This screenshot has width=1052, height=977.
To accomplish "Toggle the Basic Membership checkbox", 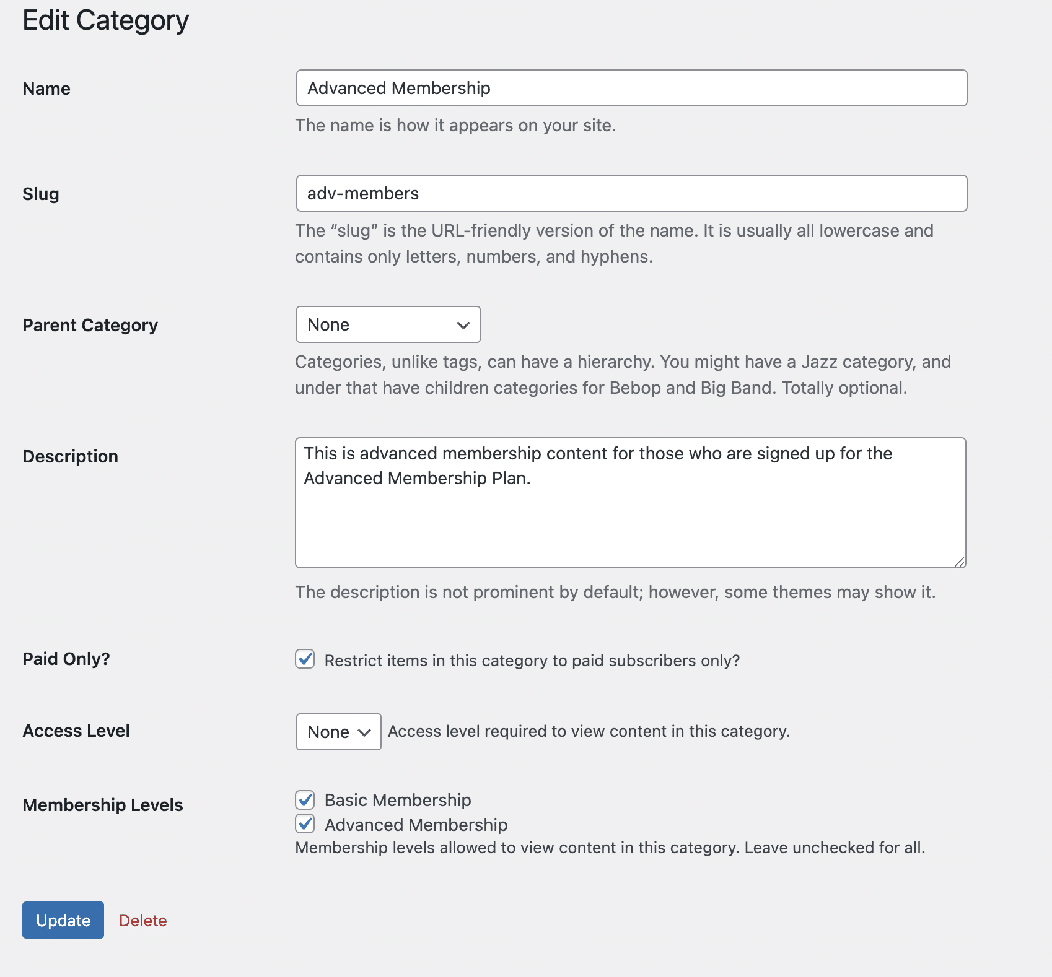I will 305,800.
